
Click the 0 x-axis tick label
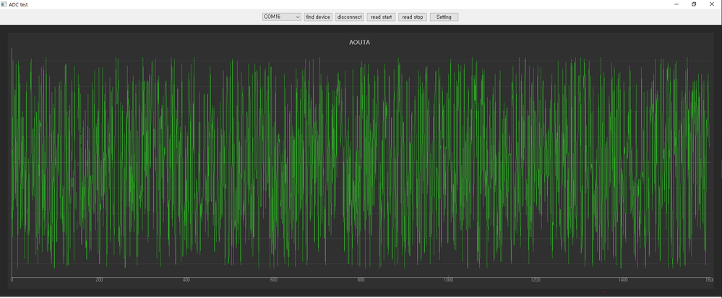pos(12,280)
